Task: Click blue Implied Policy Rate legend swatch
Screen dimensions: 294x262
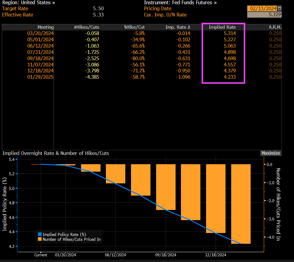Action: 39,234
